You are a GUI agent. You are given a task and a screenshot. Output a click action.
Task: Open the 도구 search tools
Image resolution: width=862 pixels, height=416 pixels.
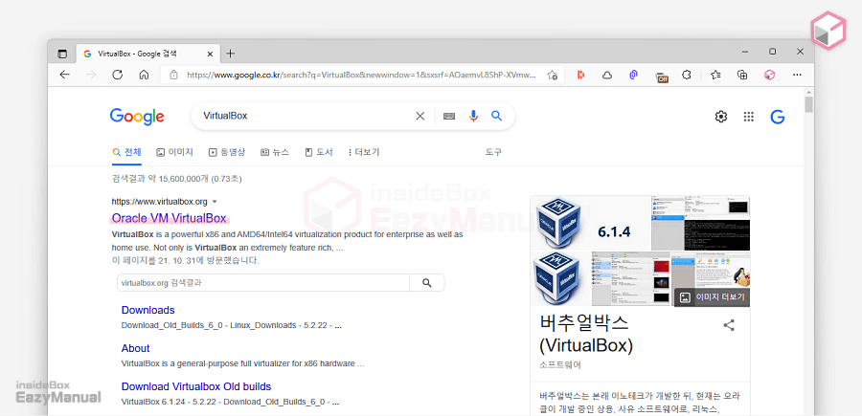coord(493,152)
